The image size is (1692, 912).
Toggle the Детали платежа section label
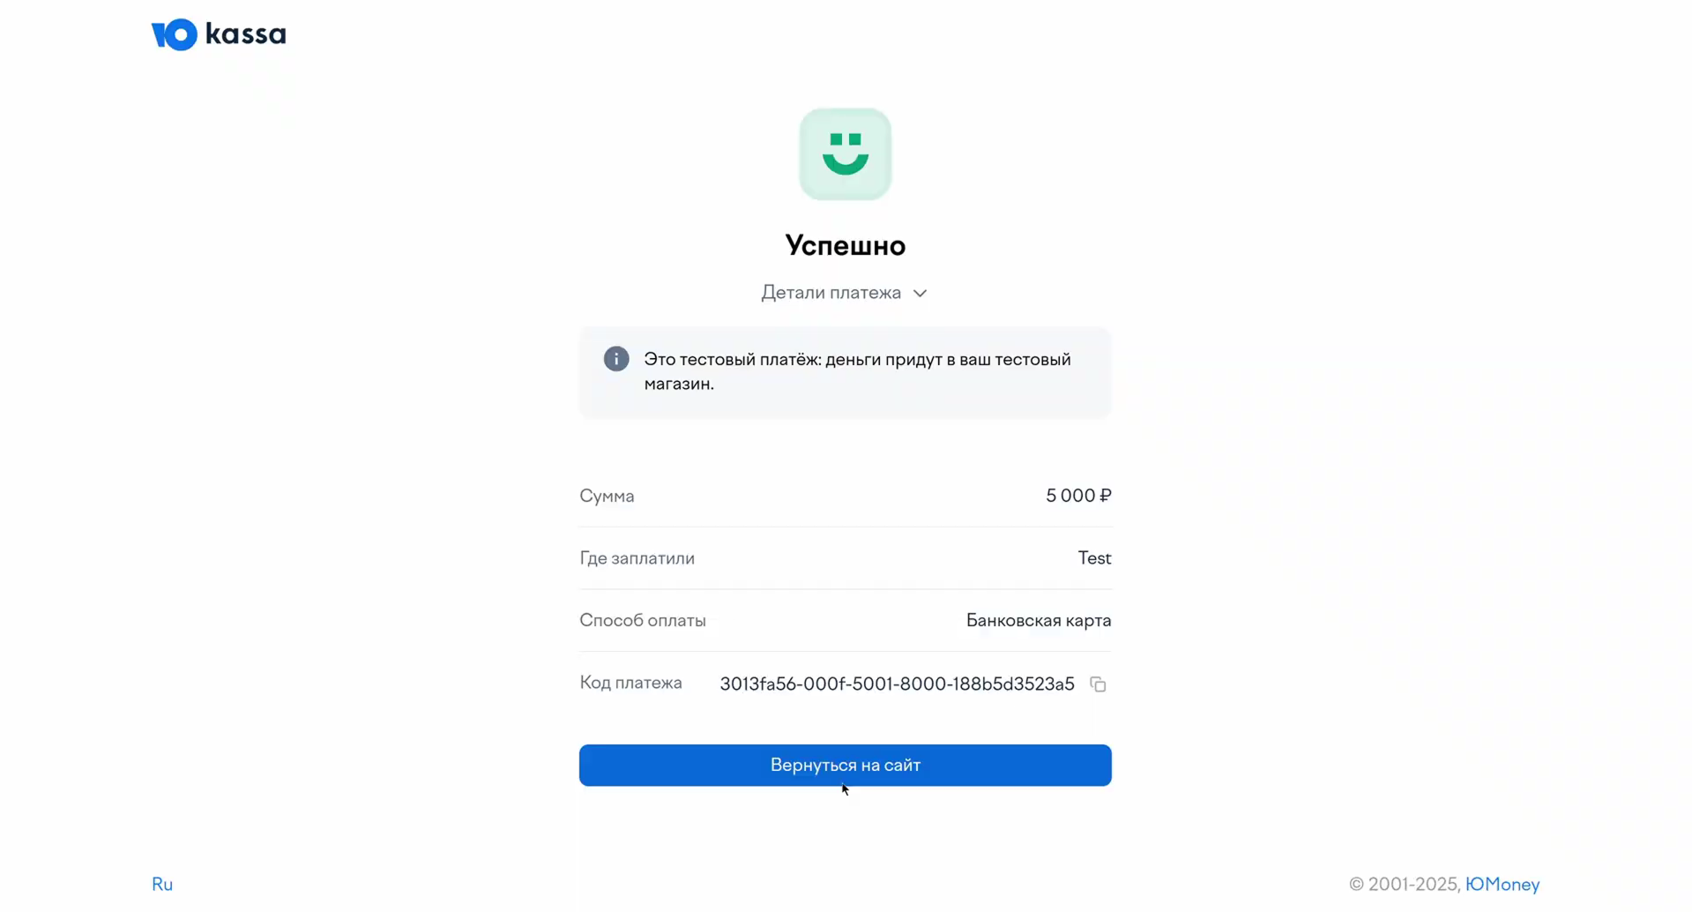[831, 293]
